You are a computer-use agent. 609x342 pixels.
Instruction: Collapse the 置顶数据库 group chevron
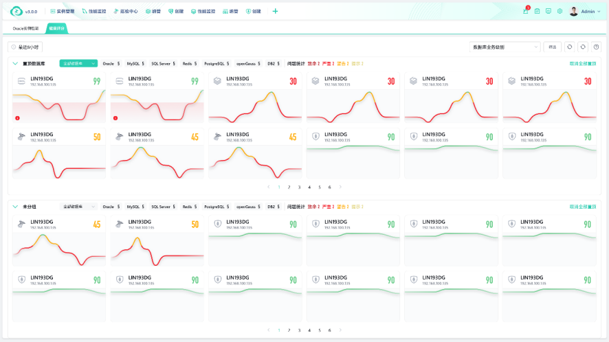point(15,64)
